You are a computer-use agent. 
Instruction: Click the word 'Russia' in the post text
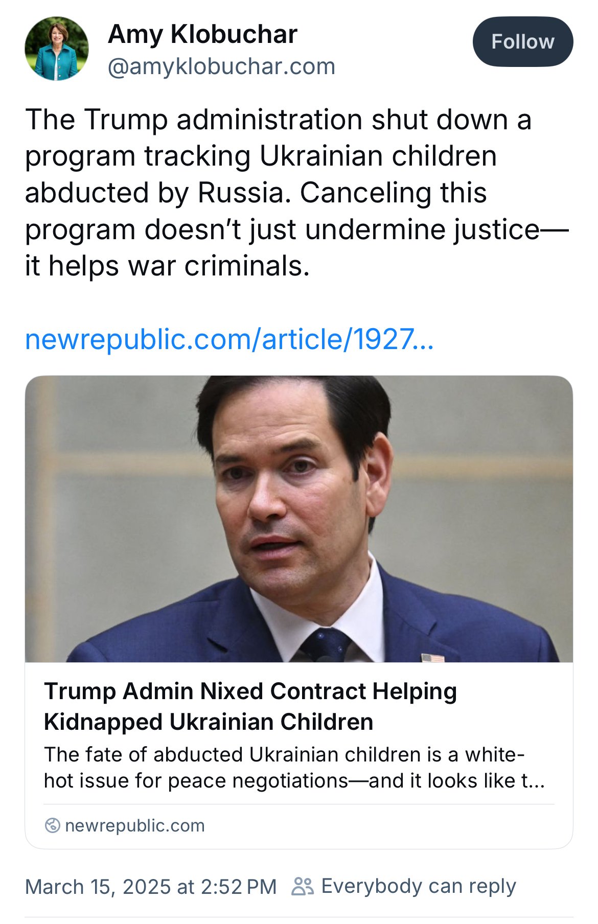pos(240,193)
